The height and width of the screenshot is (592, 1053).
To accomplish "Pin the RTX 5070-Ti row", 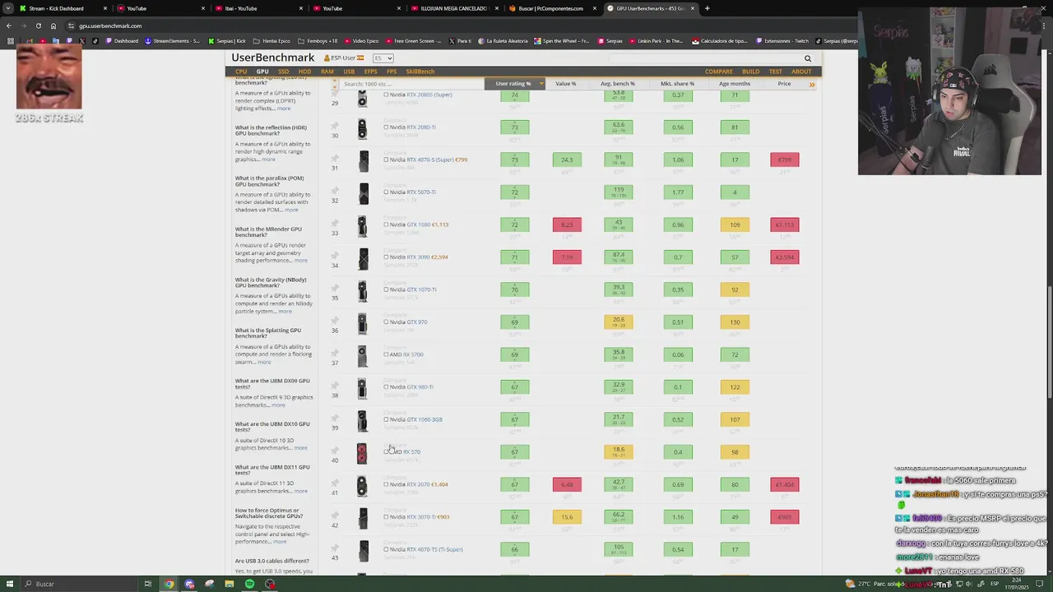I will (335, 192).
